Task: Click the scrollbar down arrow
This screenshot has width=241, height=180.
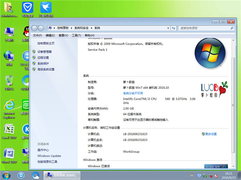Action: [x=233, y=166]
